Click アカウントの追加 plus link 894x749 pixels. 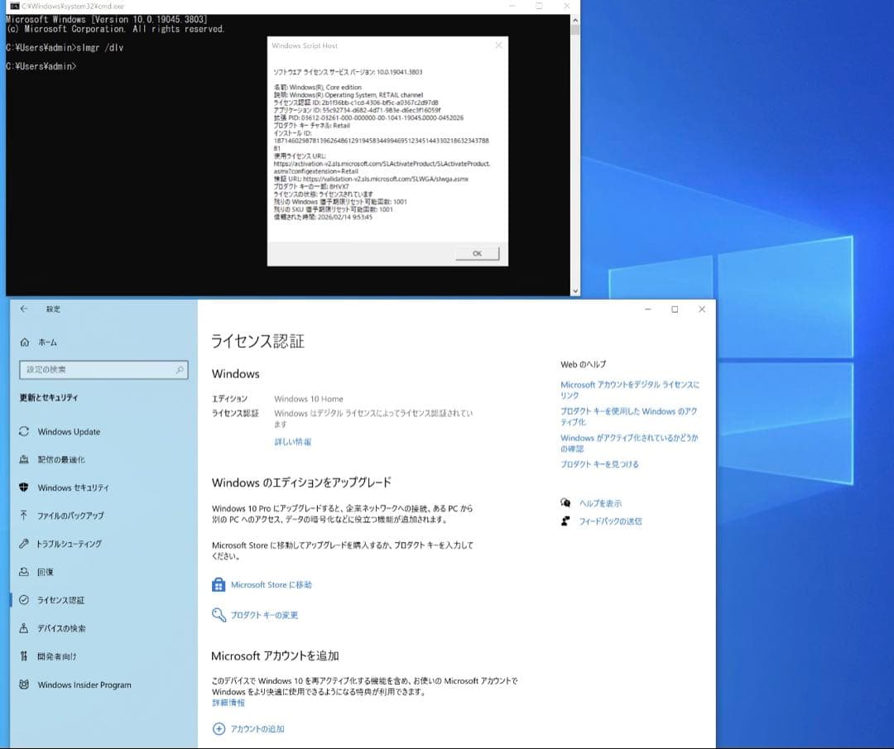257,728
